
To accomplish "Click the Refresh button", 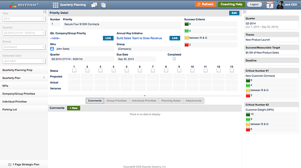I will (x=205, y=4).
